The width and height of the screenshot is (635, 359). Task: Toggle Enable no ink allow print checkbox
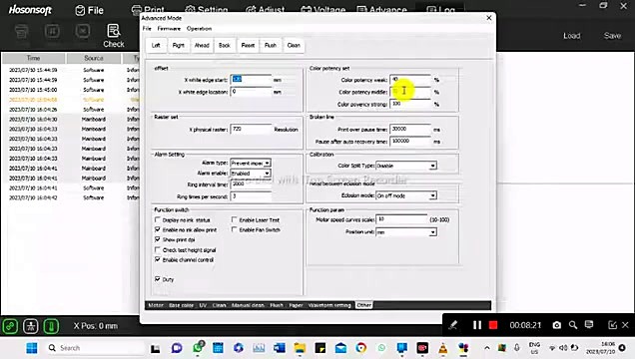[158, 229]
